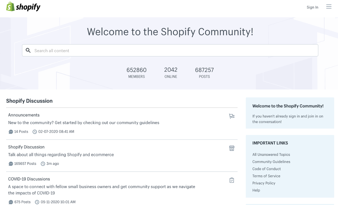The width and height of the screenshot is (338, 205).
Task: Click the chat bubble beside 675 Posts
Action: tap(11, 202)
